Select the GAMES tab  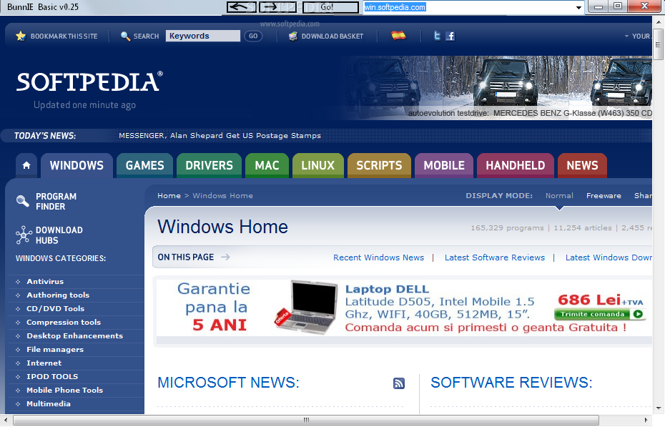[144, 165]
